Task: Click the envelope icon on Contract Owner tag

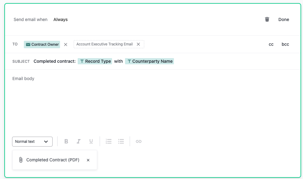Action: 28,44
